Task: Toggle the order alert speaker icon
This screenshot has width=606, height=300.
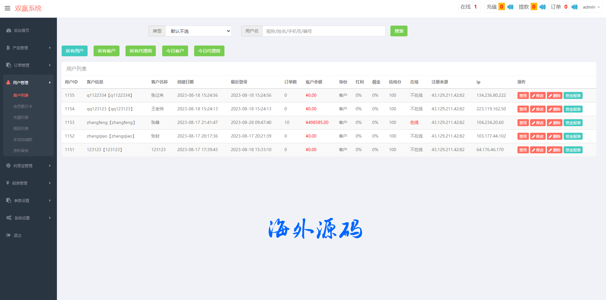Action: click(574, 7)
